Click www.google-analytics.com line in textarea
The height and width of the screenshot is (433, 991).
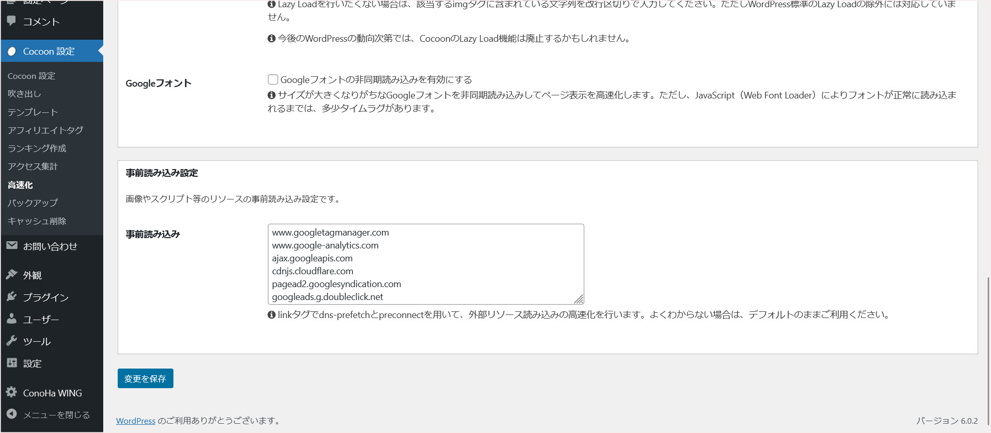[325, 245]
